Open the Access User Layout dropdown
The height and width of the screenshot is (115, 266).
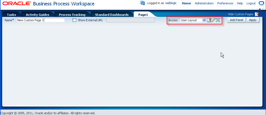pyautogui.click(x=193, y=20)
